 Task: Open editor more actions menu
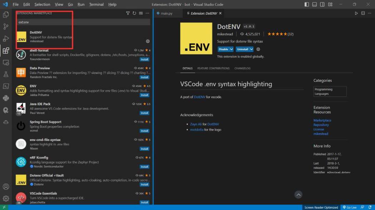(370, 13)
